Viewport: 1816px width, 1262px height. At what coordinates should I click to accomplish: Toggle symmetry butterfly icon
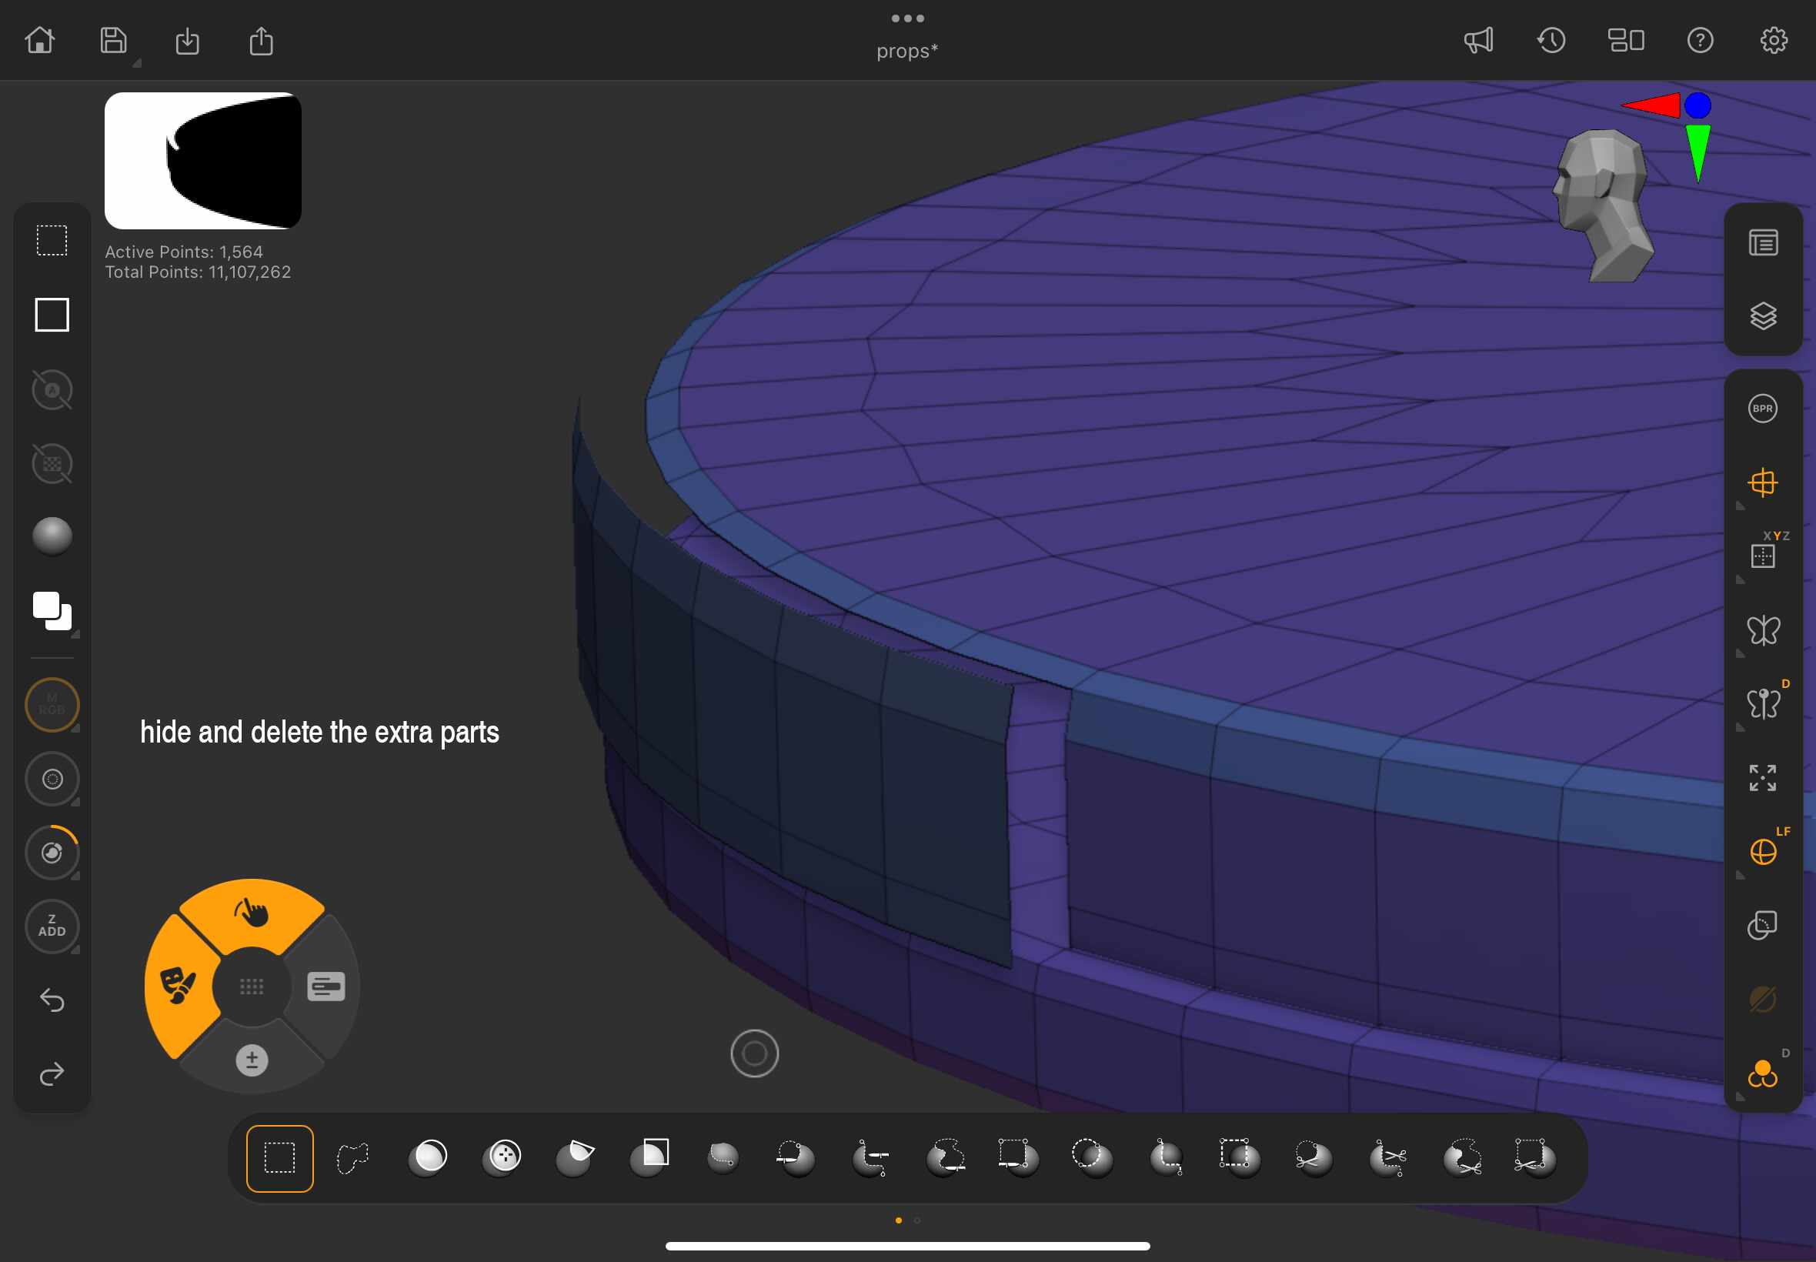coord(1762,630)
